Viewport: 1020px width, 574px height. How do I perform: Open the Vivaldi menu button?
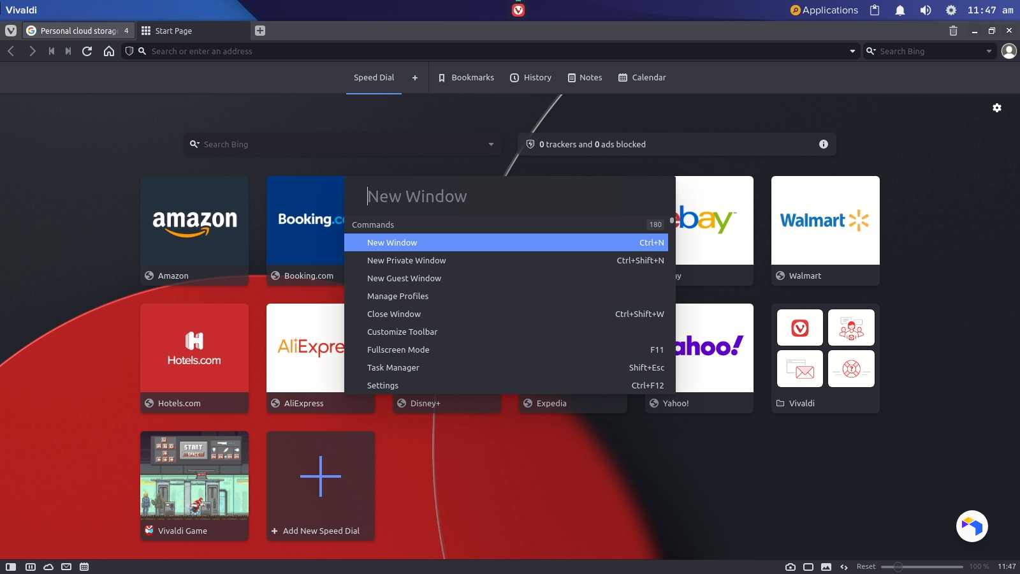pyautogui.click(x=11, y=31)
